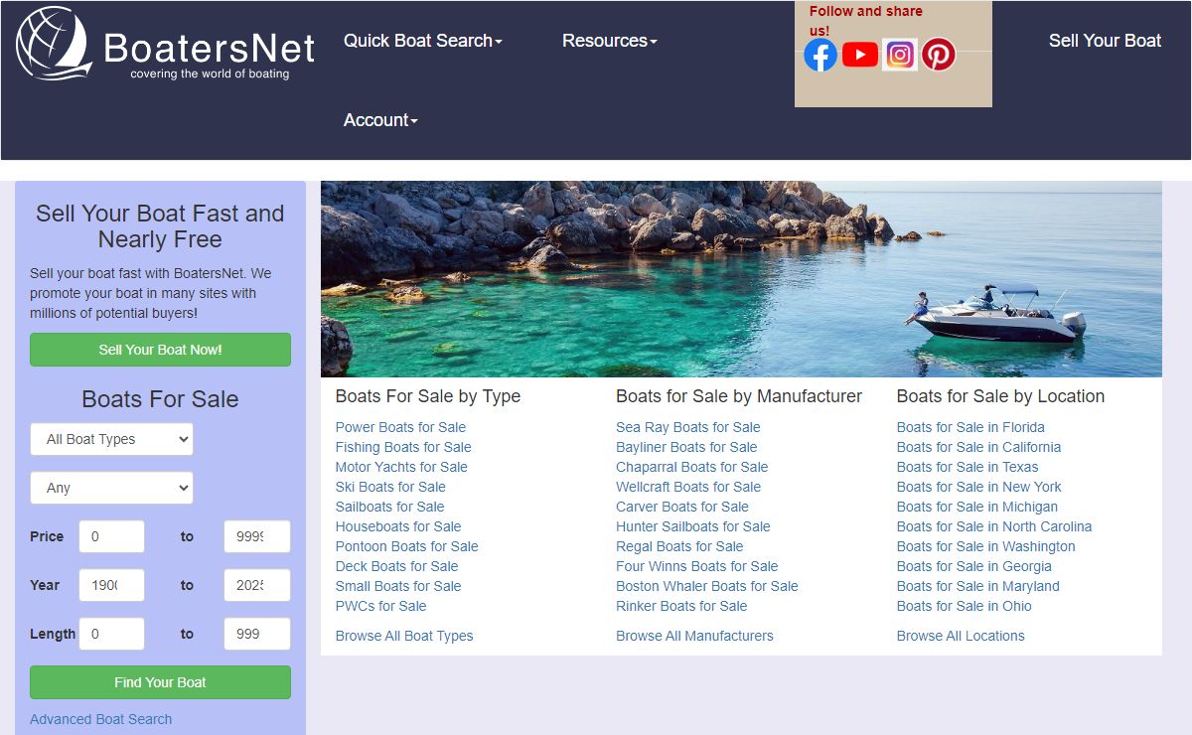Browse All Locations link
This screenshot has height=735, width=1192.
pyautogui.click(x=961, y=636)
